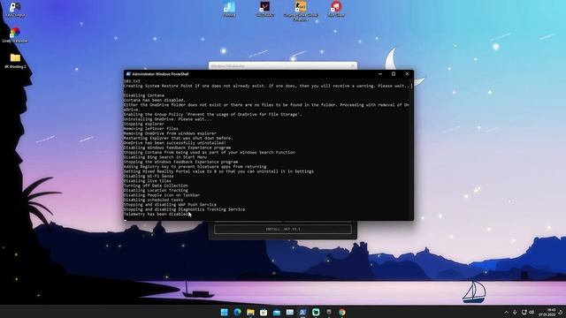Image resolution: width=566 pixels, height=318 pixels.
Task: Click the INSTALL .NET V3.5 button in the Debloater window
Action: [283, 229]
